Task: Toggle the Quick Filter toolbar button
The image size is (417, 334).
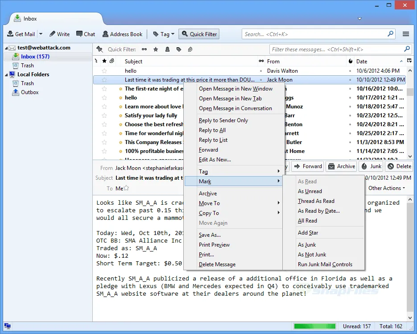Action: click(199, 34)
